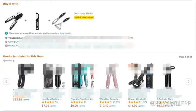Click Add all three to Cart button
Screen dimensions: 196x111
click(84, 17)
